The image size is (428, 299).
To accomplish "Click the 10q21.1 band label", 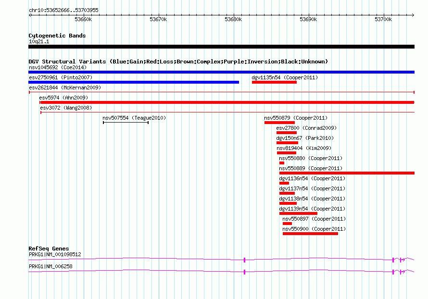I will [39, 41].
